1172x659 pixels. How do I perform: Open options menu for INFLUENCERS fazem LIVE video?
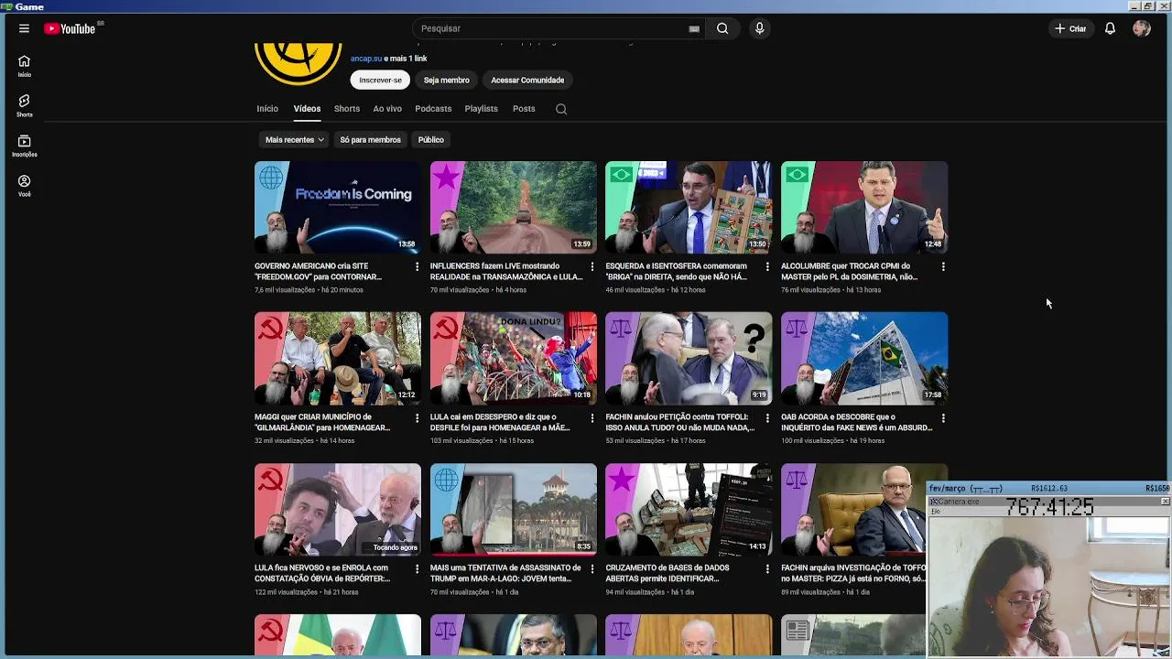click(592, 266)
